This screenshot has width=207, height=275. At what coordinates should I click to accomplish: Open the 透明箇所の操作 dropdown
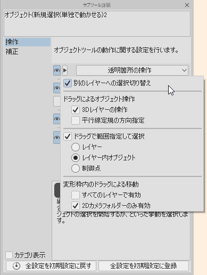[132, 70]
